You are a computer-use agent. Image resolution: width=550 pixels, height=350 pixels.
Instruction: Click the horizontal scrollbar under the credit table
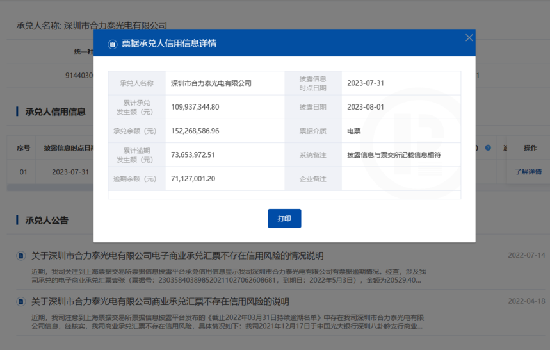50,188
